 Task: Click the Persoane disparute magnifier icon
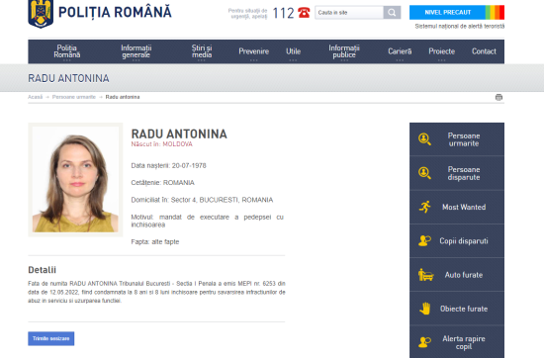pyautogui.click(x=424, y=173)
